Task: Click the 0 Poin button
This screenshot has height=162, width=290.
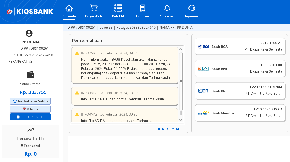Action: [30, 109]
